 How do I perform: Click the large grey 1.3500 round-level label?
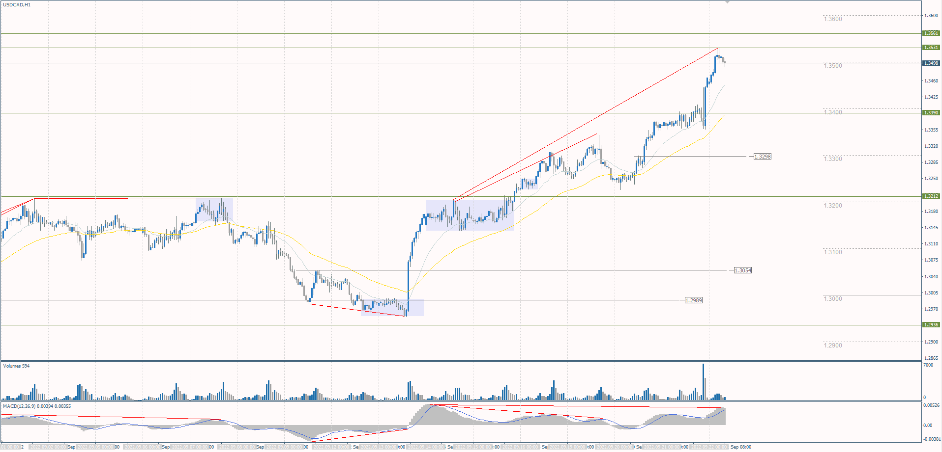point(833,66)
